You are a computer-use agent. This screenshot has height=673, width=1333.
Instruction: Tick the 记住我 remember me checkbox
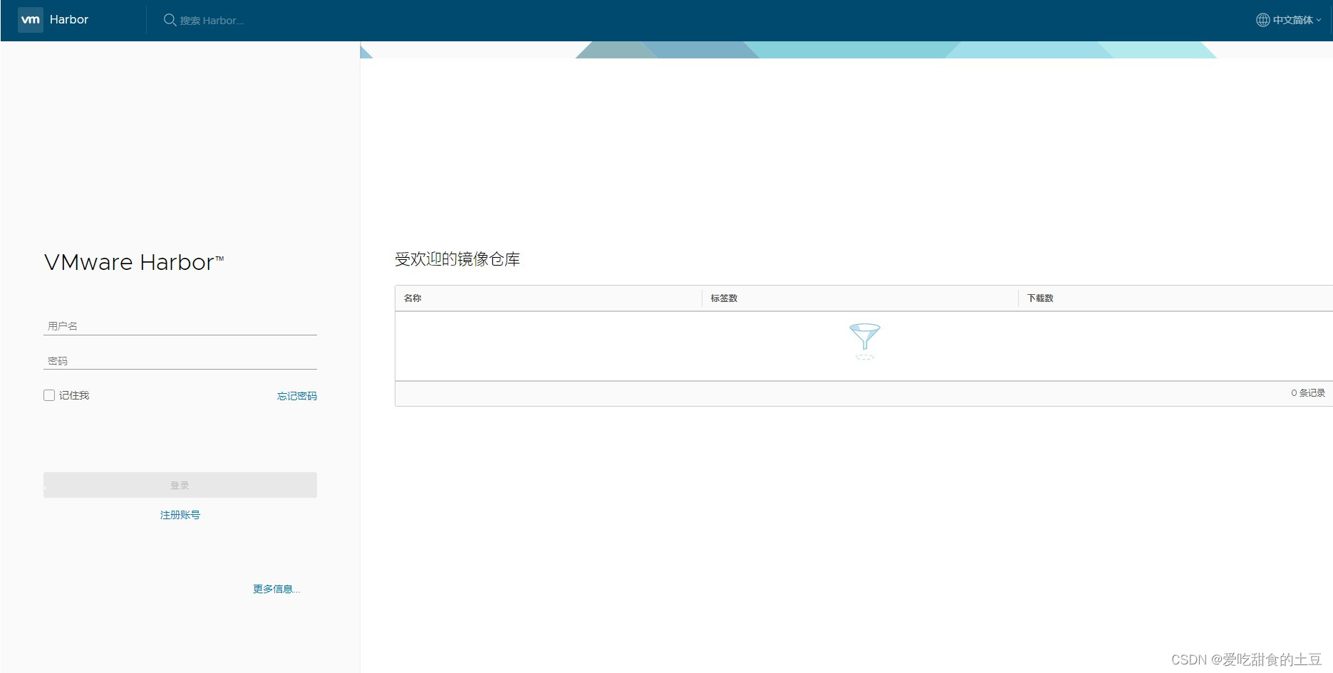49,395
